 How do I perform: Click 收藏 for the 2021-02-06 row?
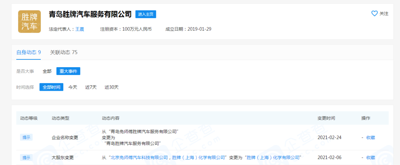click(x=371, y=158)
